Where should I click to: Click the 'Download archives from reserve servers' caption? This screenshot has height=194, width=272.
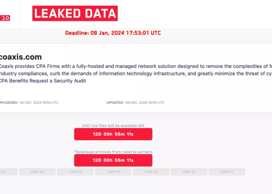coord(113,152)
